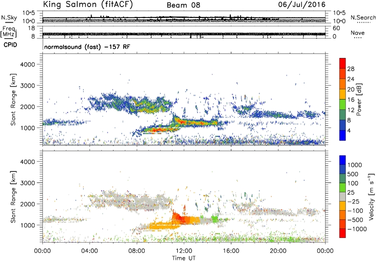Screen dimensions: 376x261
Task: Click the blue bottom of Power colorbar
Action: [x=343, y=135]
